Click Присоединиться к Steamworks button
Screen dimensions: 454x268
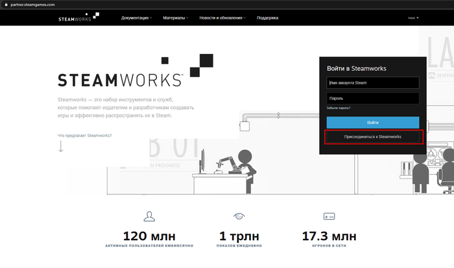373,137
